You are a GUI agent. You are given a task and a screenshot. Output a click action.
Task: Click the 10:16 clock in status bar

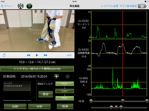pyautogui.click(x=74, y=2)
